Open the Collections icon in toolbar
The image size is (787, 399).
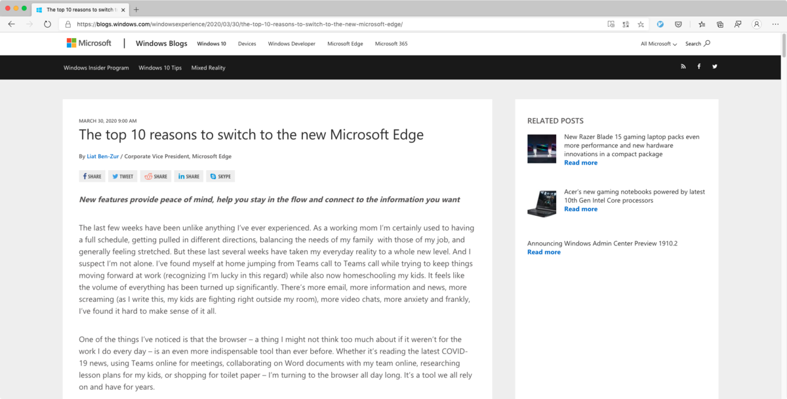point(720,24)
